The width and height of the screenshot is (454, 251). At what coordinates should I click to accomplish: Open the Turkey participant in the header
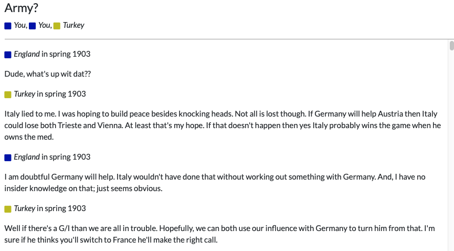(73, 25)
